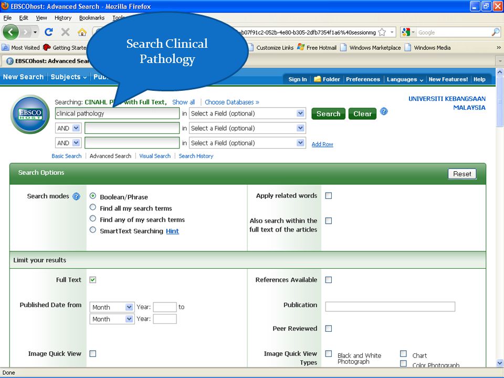Click the Publication text field
The width and height of the screenshot is (504, 378).
coord(390,307)
